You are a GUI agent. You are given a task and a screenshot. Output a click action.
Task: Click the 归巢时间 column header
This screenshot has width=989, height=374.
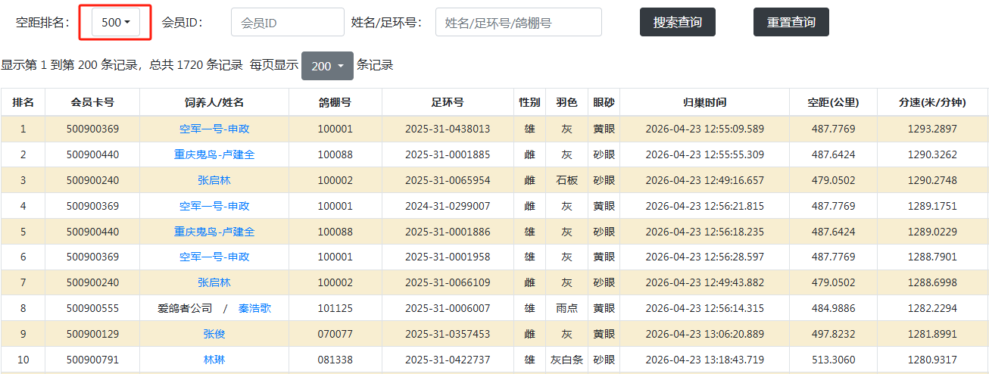coord(704,102)
